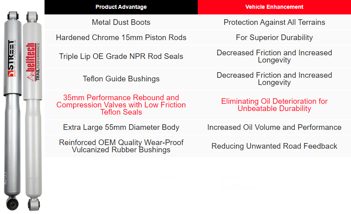This screenshot has height=214, width=351.
Task: Click Reducing Unwanted Road Feedback cell
Action: pos(274,146)
